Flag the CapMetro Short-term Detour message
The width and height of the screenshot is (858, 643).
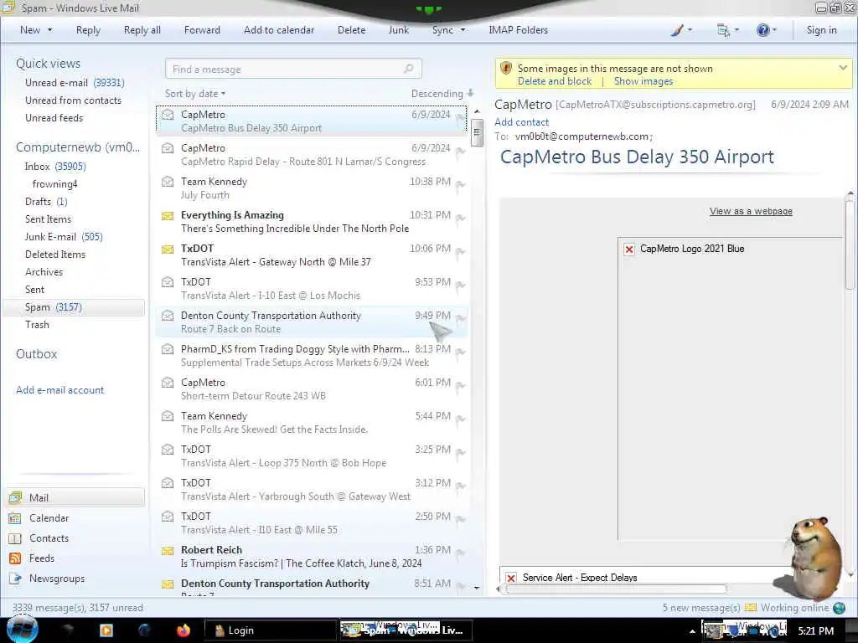coord(460,386)
